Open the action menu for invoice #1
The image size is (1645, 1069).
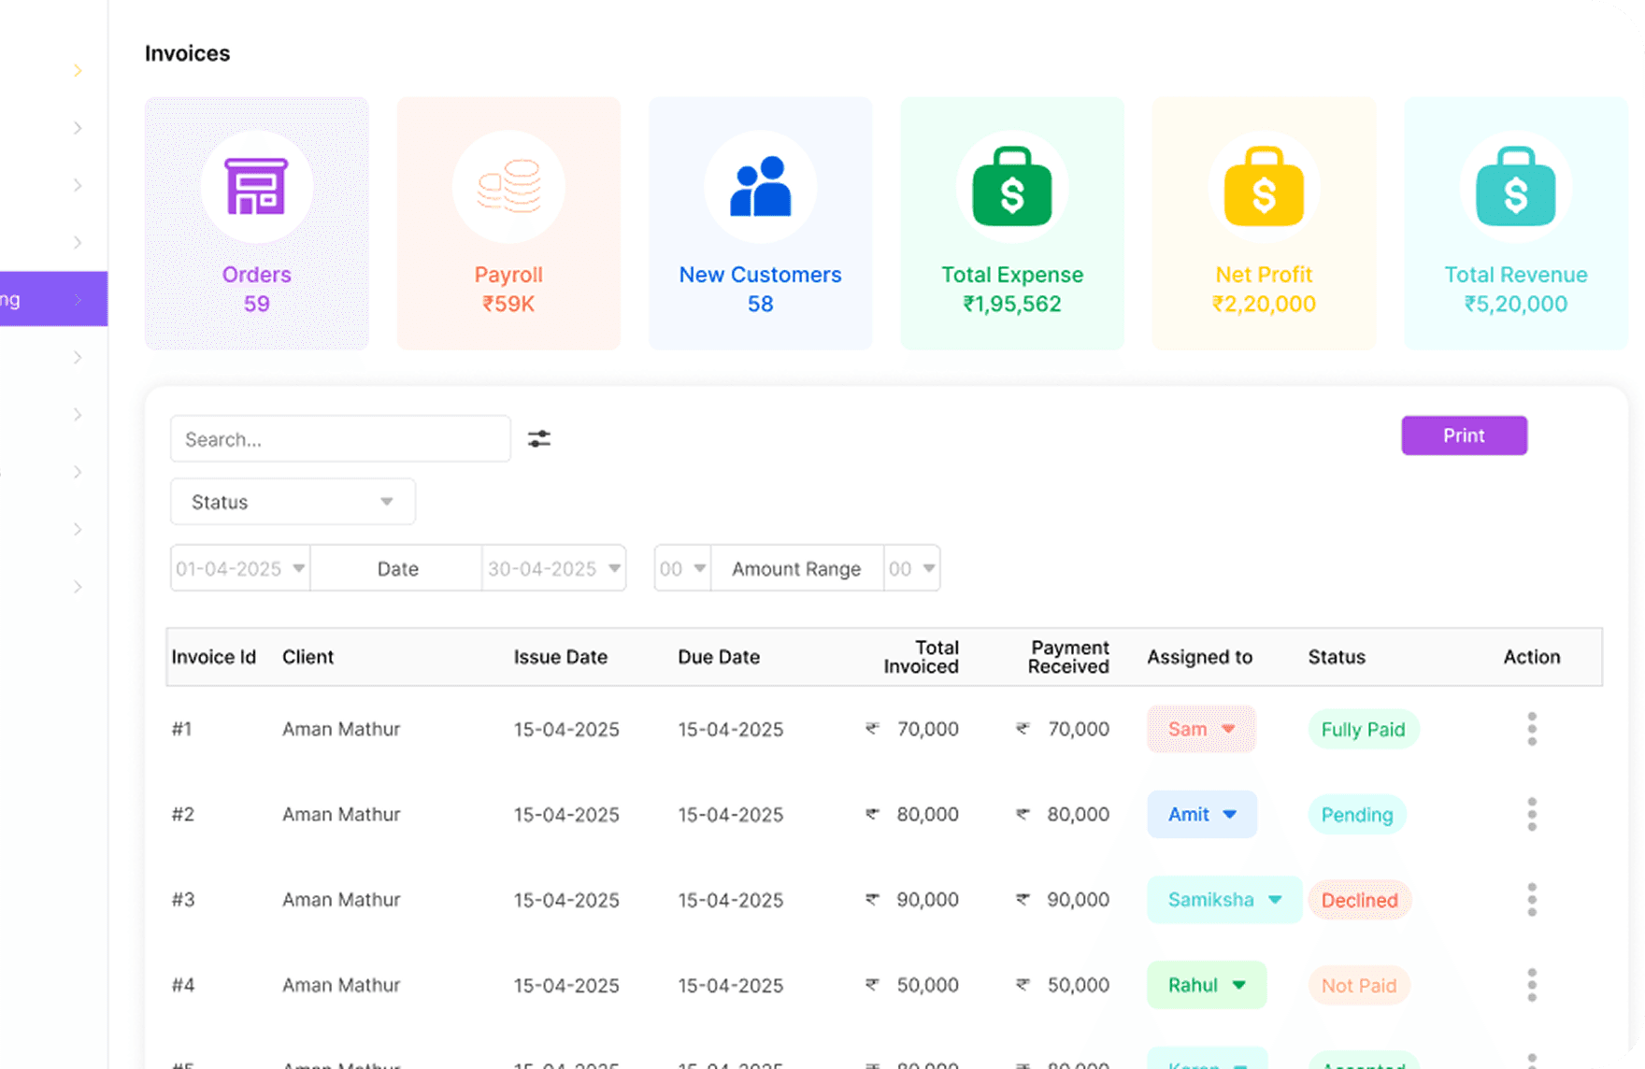(x=1531, y=729)
